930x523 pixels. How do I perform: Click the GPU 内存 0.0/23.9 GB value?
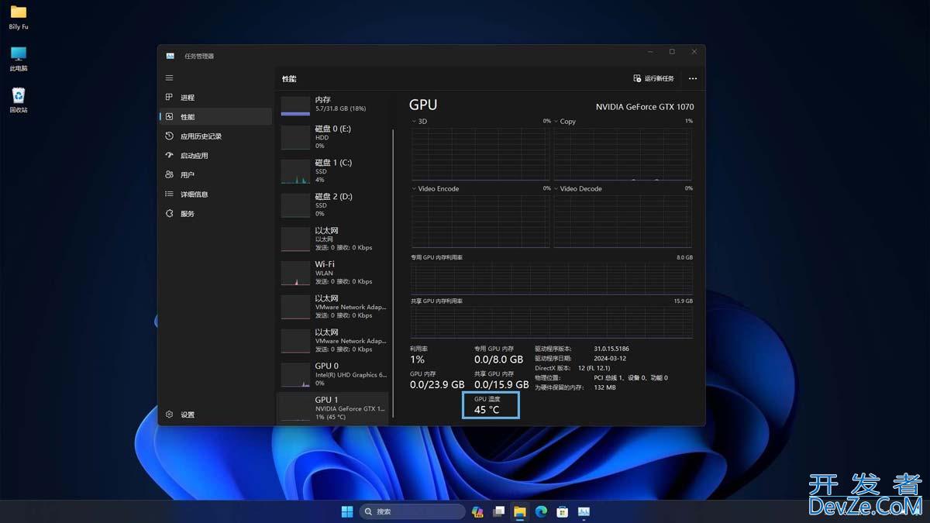click(437, 384)
